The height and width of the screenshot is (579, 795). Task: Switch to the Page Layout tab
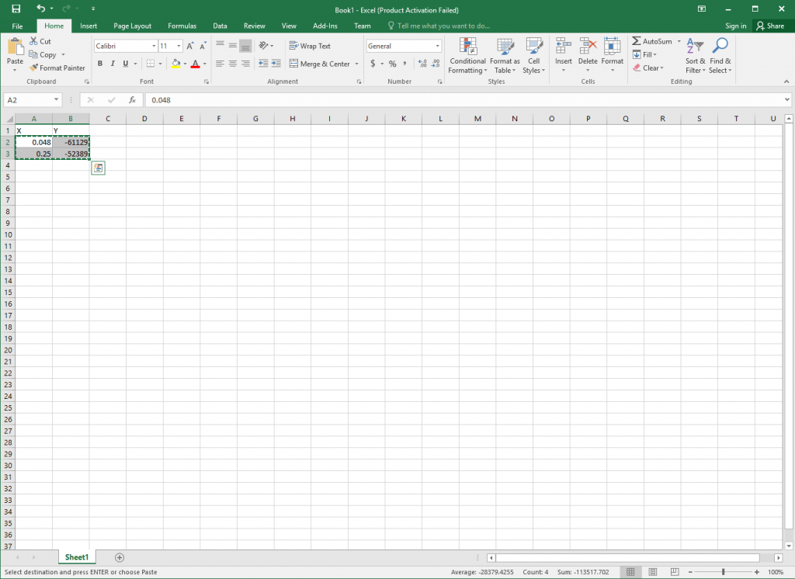(132, 26)
